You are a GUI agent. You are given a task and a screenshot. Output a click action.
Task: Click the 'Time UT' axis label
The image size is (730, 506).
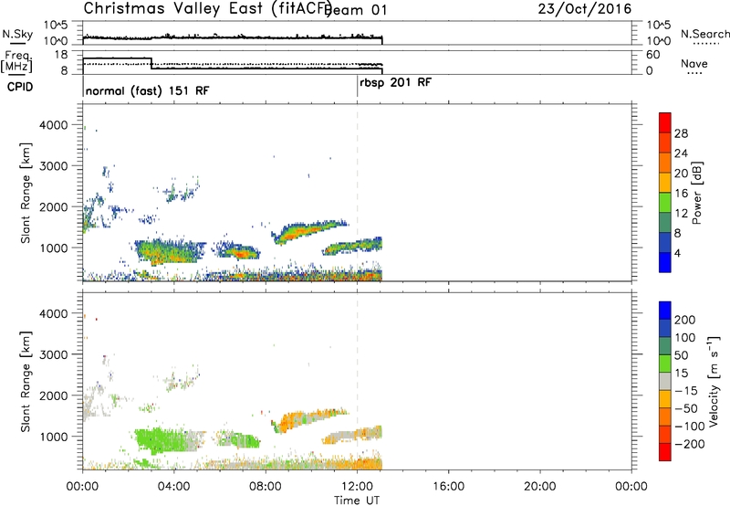(x=357, y=500)
